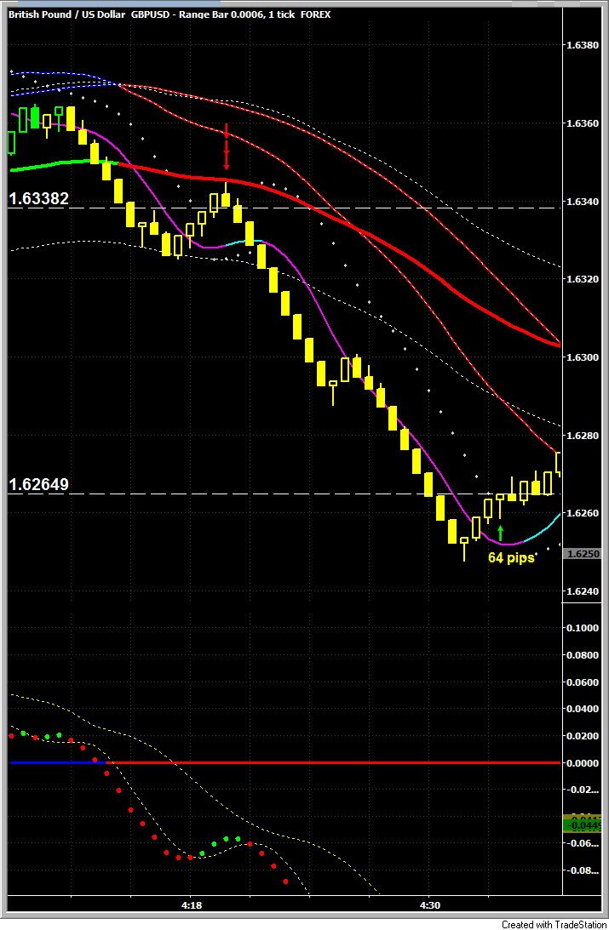Select the 1.6260 price axis label

click(583, 513)
